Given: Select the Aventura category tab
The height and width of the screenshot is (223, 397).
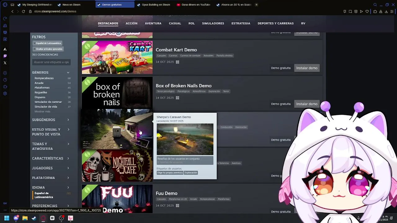Looking at the screenshot, I should pyautogui.click(x=153, y=24).
